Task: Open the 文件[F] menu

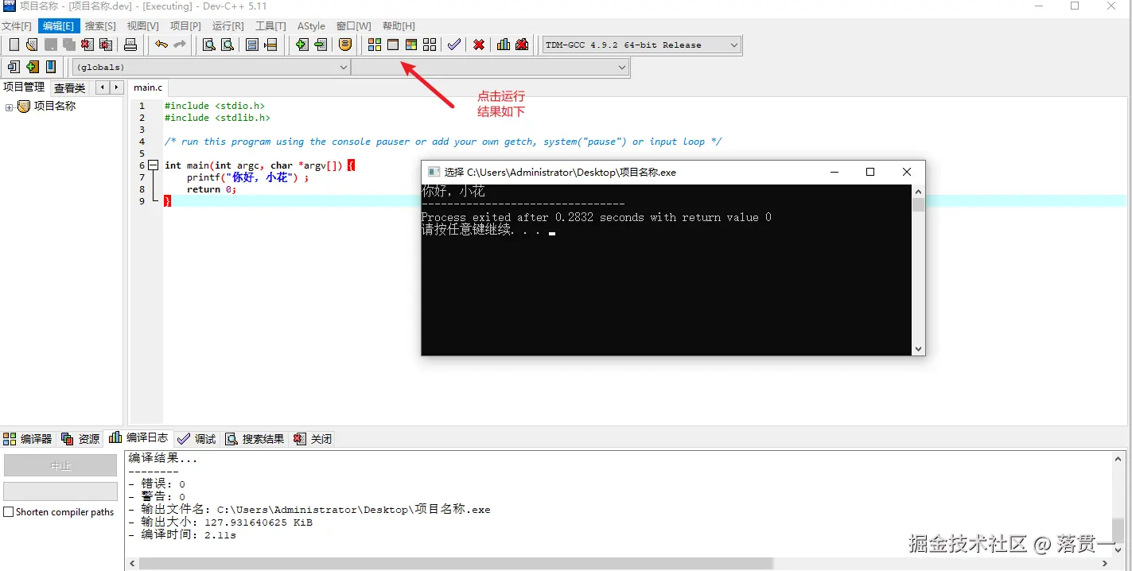Action: [x=17, y=26]
